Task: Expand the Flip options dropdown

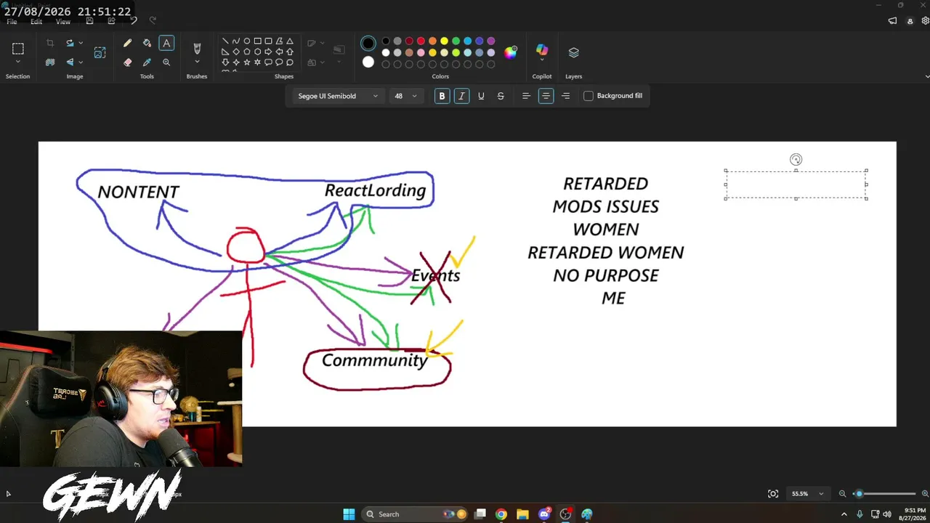Action: 81,62
